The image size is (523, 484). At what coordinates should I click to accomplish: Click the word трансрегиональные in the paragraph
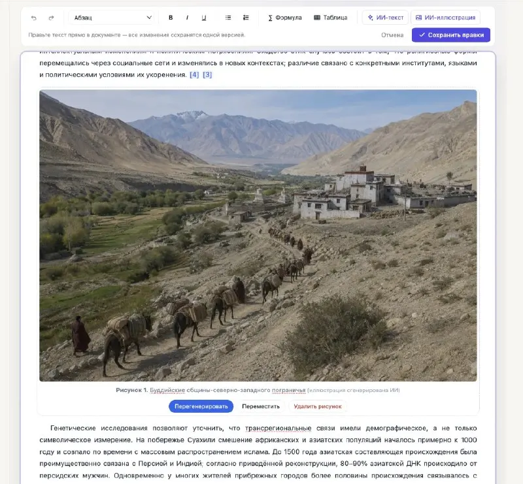(278, 428)
